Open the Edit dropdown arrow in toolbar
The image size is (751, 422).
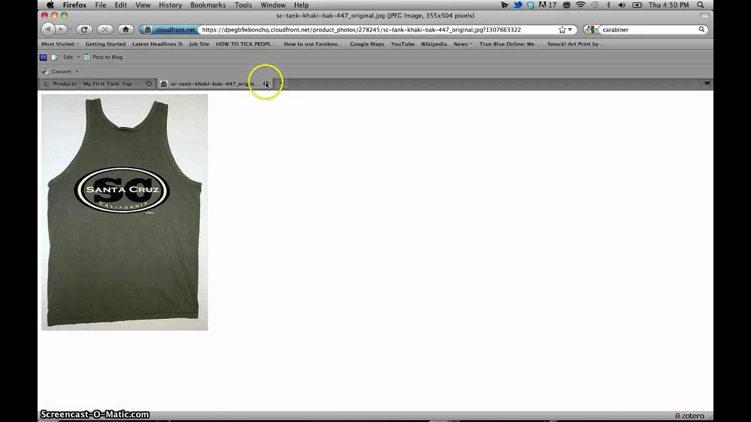pyautogui.click(x=79, y=57)
